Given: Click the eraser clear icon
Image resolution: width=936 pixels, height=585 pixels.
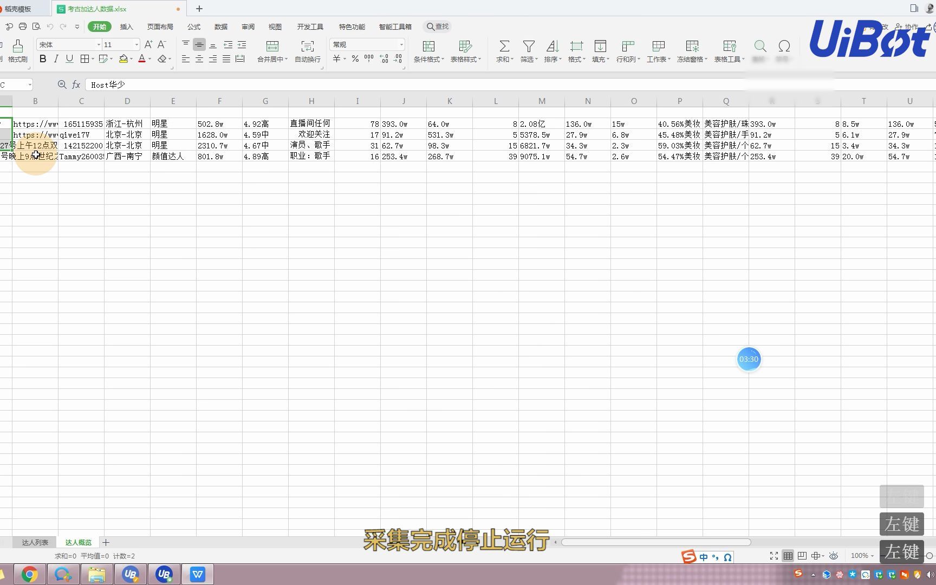Looking at the screenshot, I should [162, 58].
